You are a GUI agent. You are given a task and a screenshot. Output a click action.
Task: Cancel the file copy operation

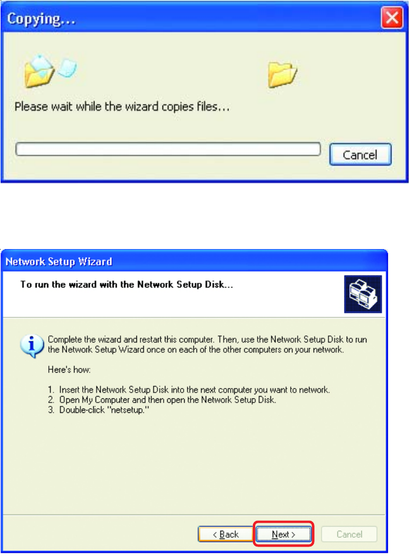click(x=360, y=155)
